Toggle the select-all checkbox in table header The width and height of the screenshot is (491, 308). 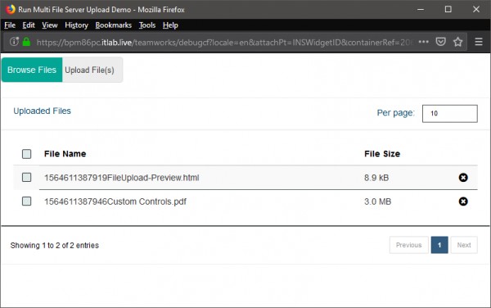(27, 154)
